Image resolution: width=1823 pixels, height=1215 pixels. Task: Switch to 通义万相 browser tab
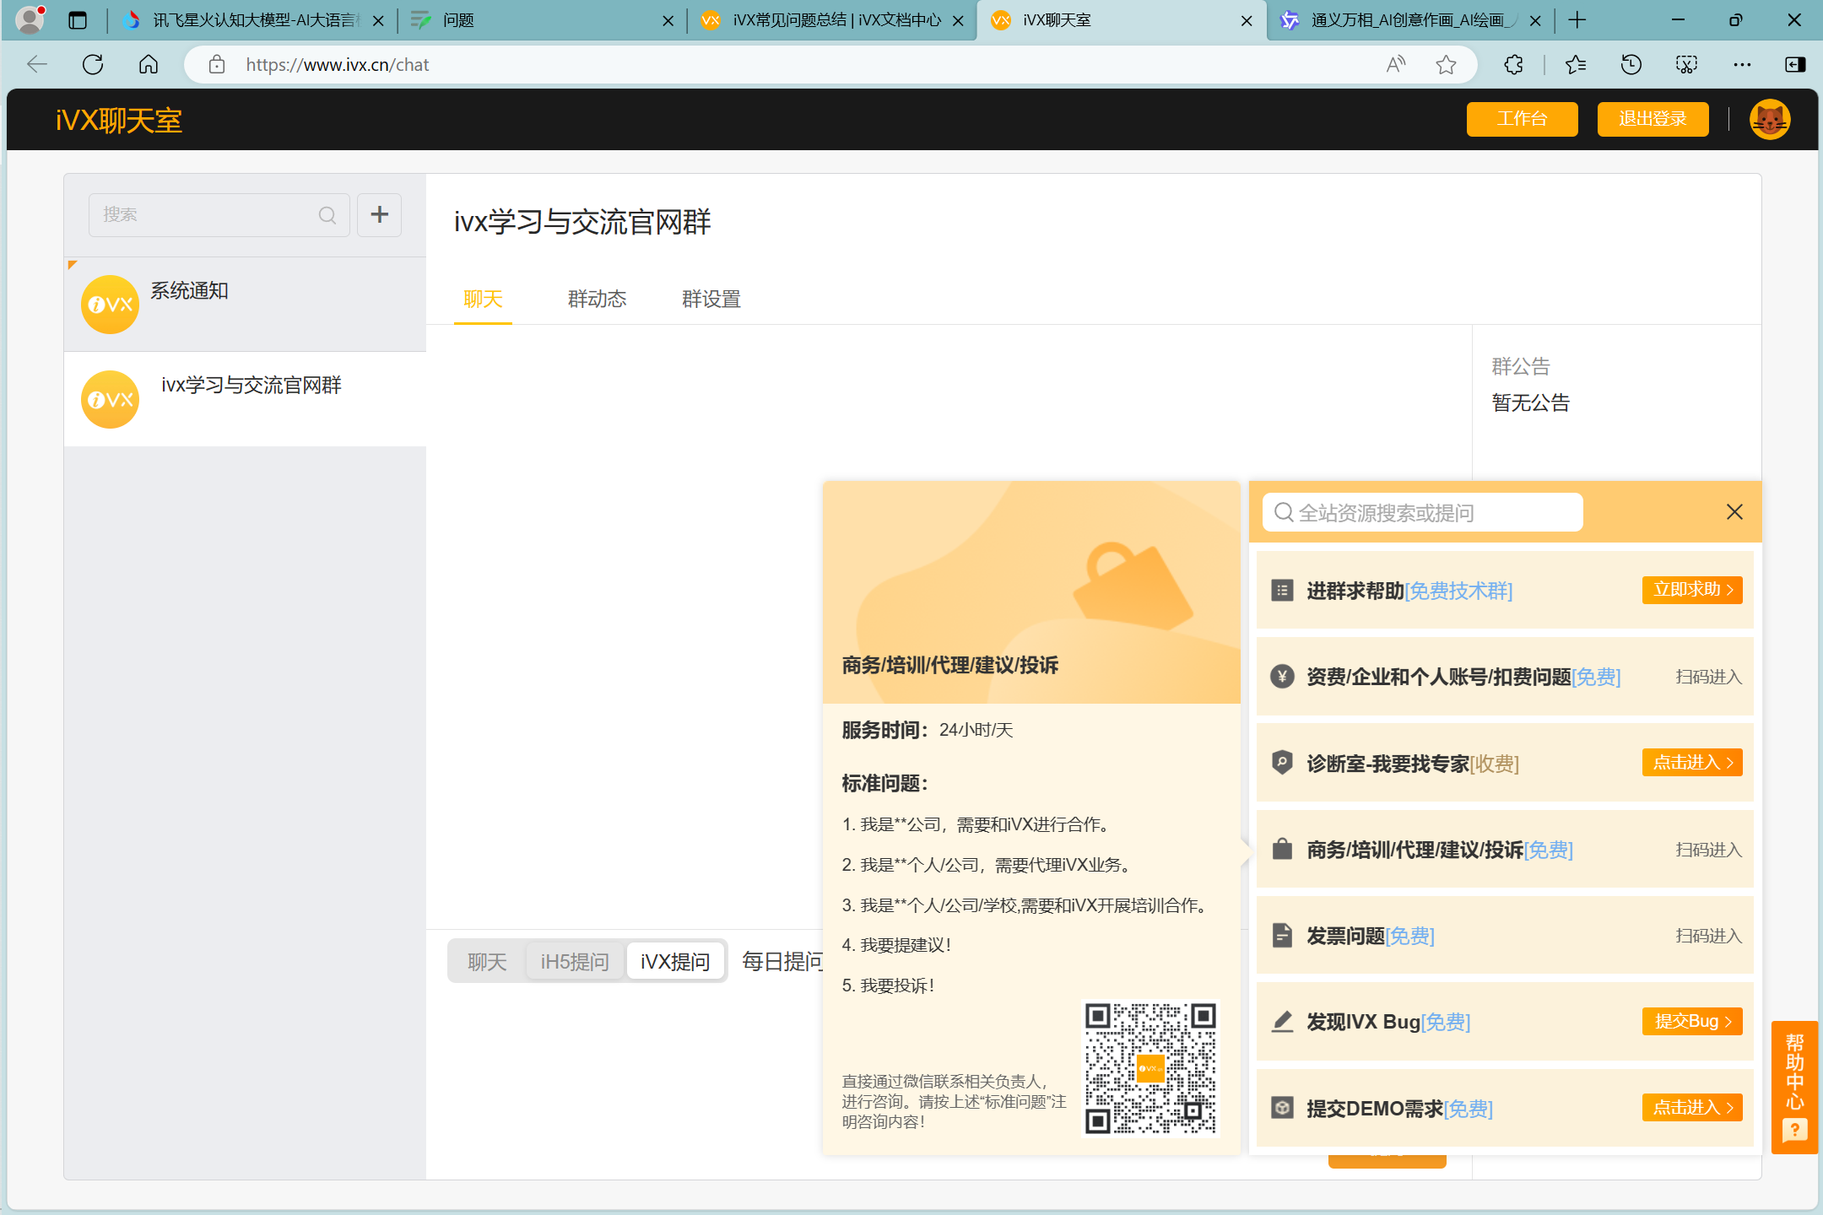pos(1411,20)
